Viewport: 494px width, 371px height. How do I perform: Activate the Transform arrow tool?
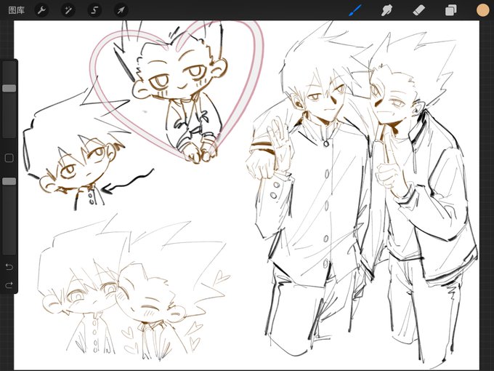click(121, 10)
